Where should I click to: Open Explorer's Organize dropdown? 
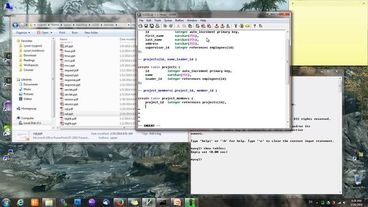[x=23, y=33]
